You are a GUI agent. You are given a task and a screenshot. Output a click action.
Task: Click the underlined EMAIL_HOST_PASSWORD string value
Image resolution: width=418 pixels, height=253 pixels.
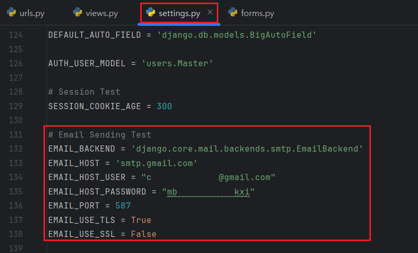[208, 191]
